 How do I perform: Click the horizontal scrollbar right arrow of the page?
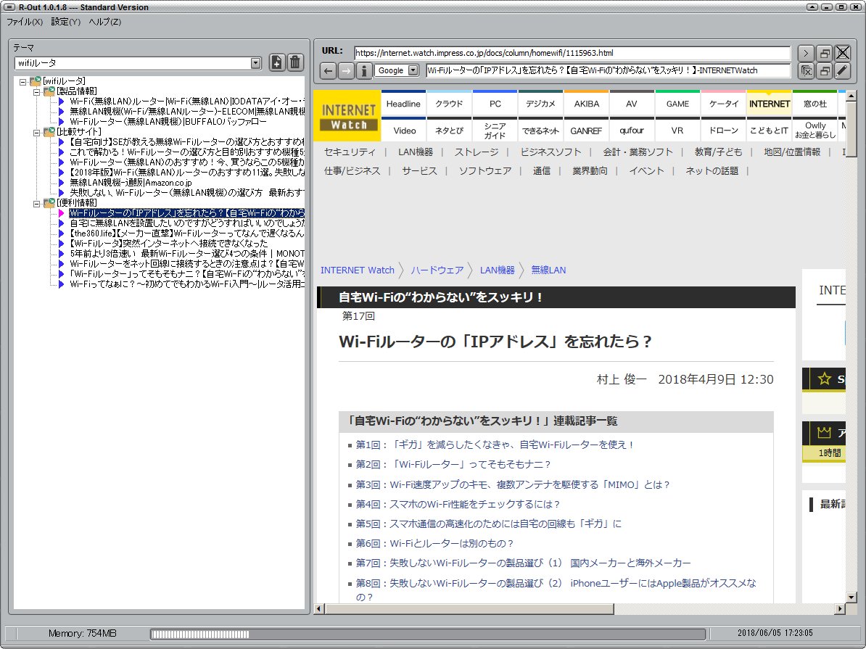click(x=840, y=608)
